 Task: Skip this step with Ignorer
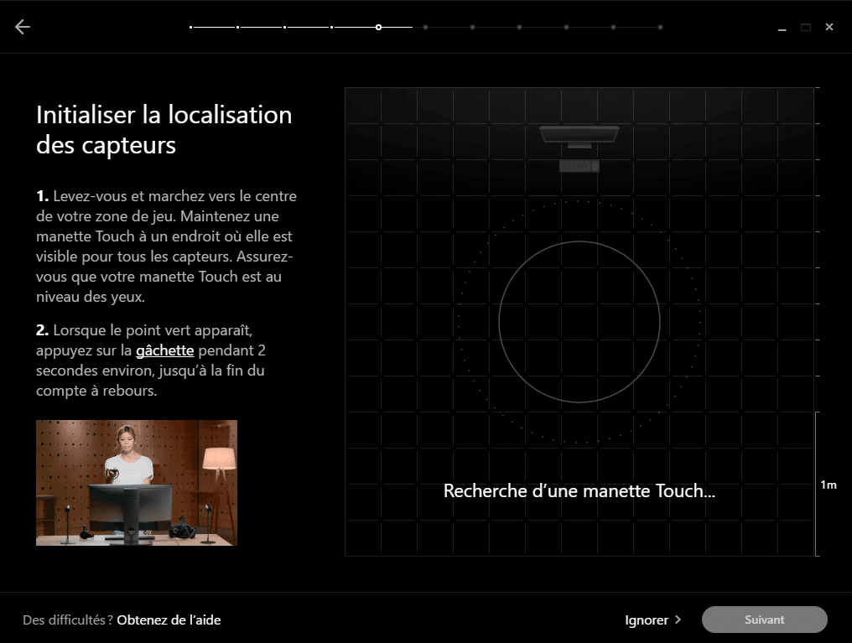(647, 620)
